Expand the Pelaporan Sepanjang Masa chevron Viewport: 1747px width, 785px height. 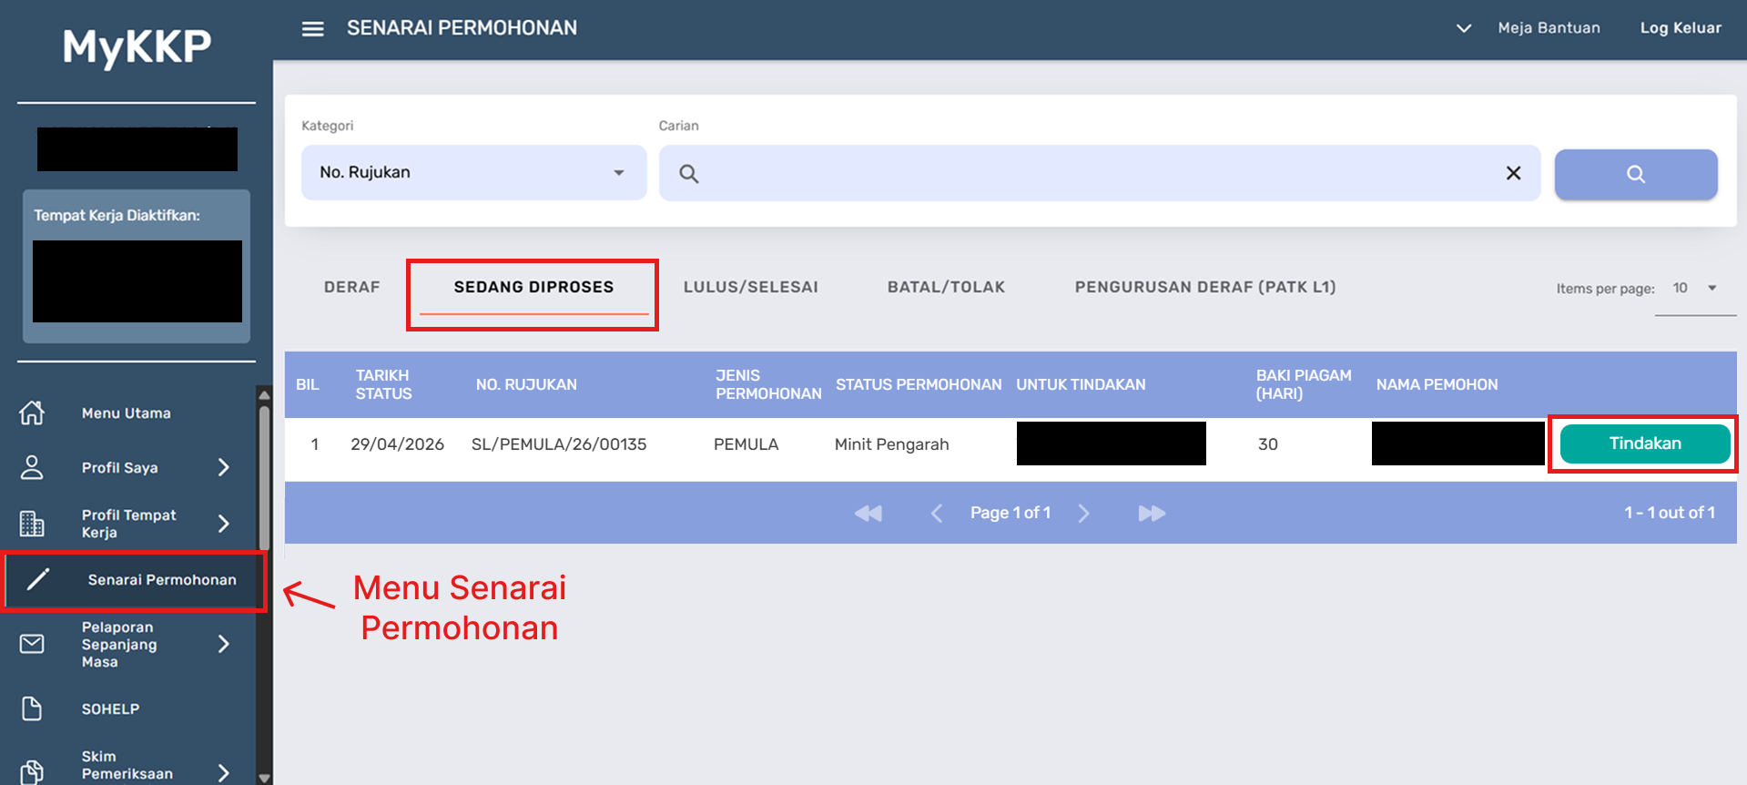(224, 644)
